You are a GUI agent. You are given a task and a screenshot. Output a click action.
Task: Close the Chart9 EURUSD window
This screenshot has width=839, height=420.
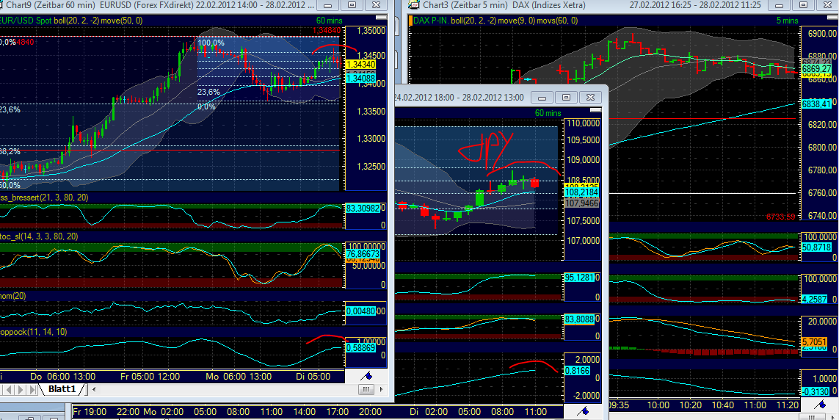click(377, 5)
